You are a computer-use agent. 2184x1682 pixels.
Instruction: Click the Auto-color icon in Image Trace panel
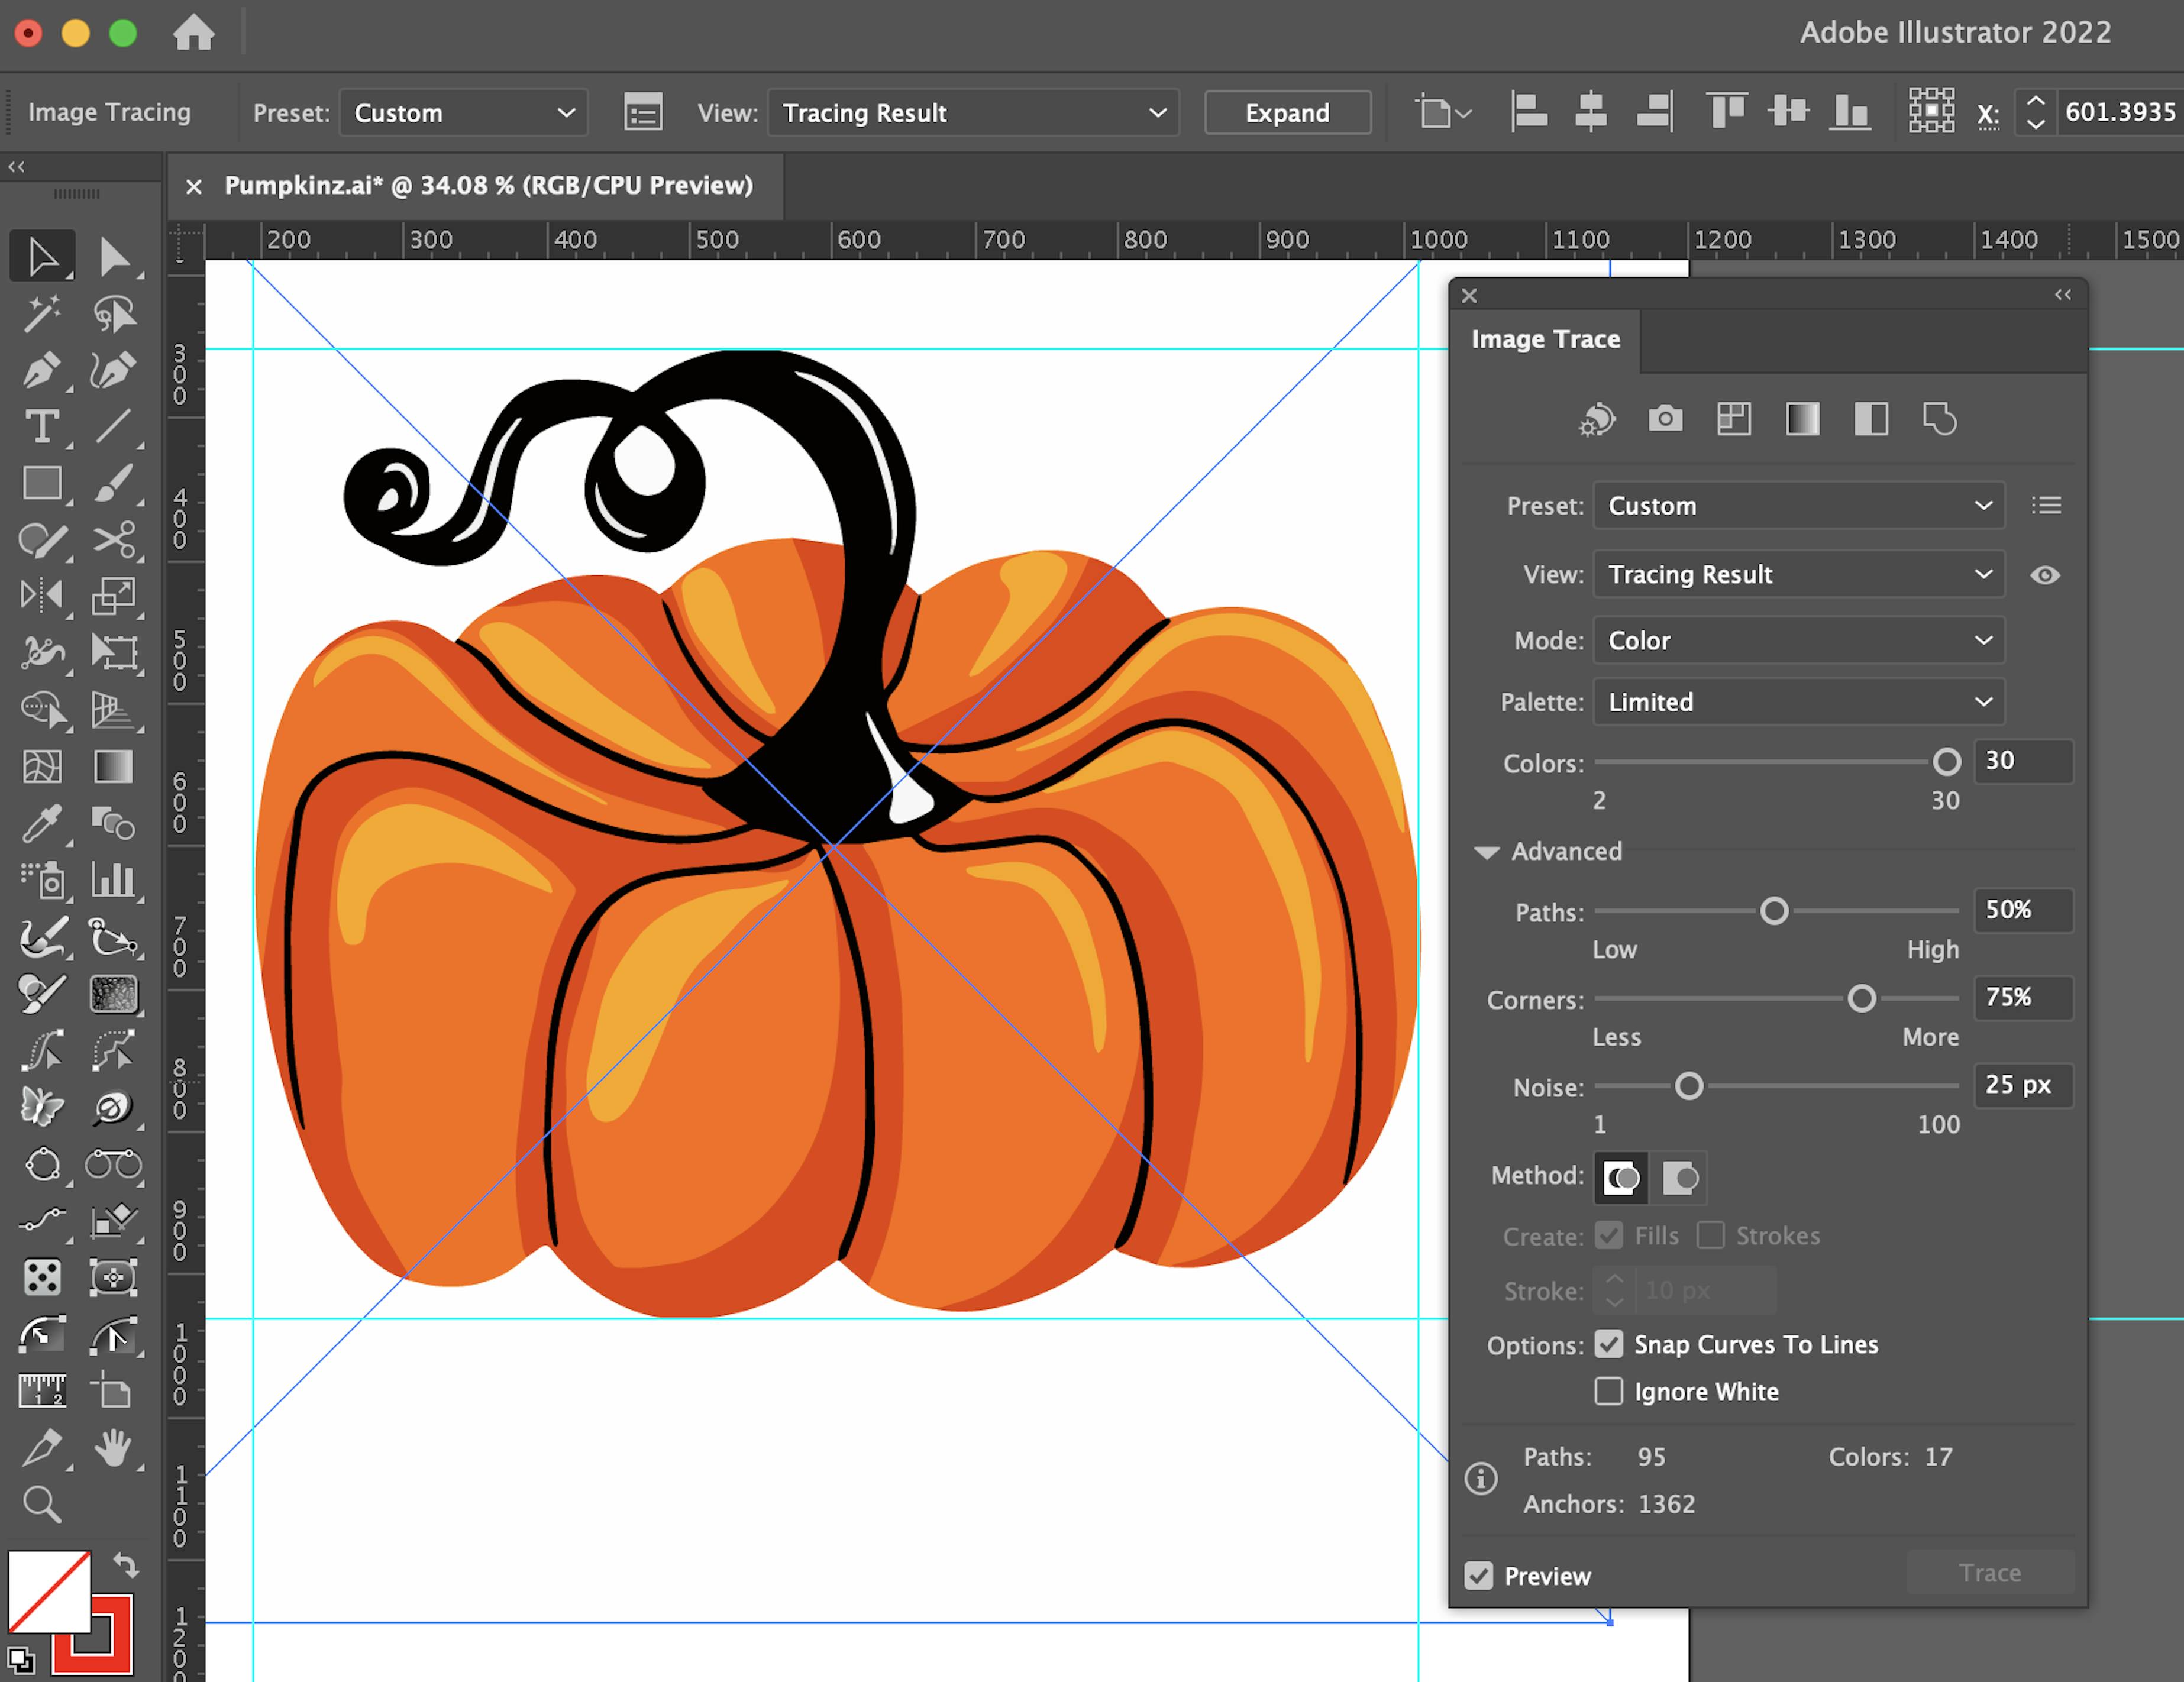[x=1596, y=420]
